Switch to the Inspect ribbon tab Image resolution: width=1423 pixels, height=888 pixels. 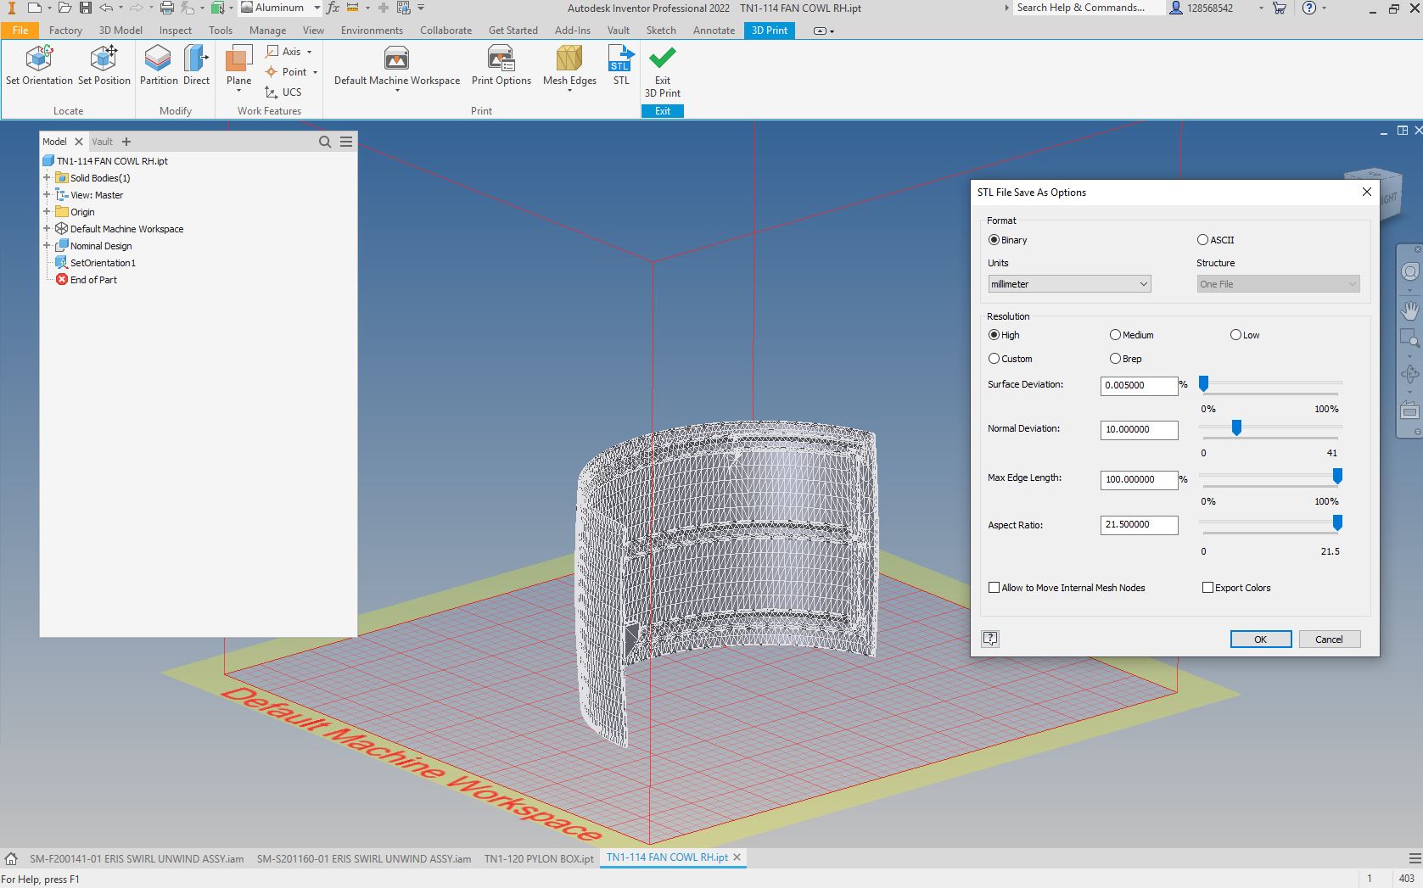point(176,30)
